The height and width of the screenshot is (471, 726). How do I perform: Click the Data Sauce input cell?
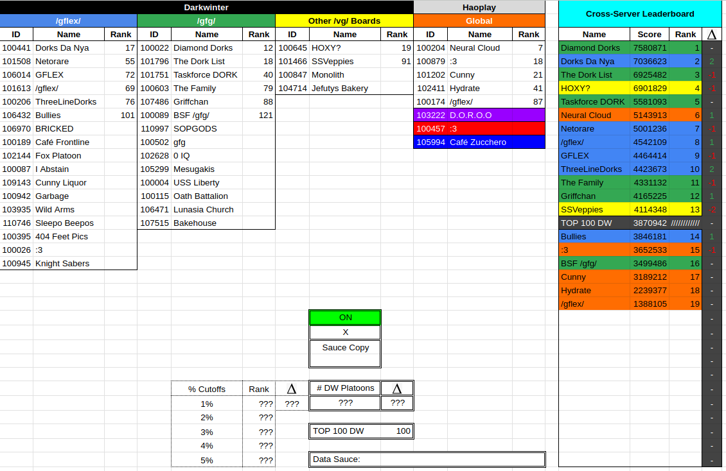coord(427,459)
